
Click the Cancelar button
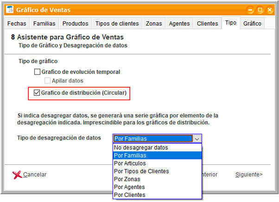tap(30, 175)
